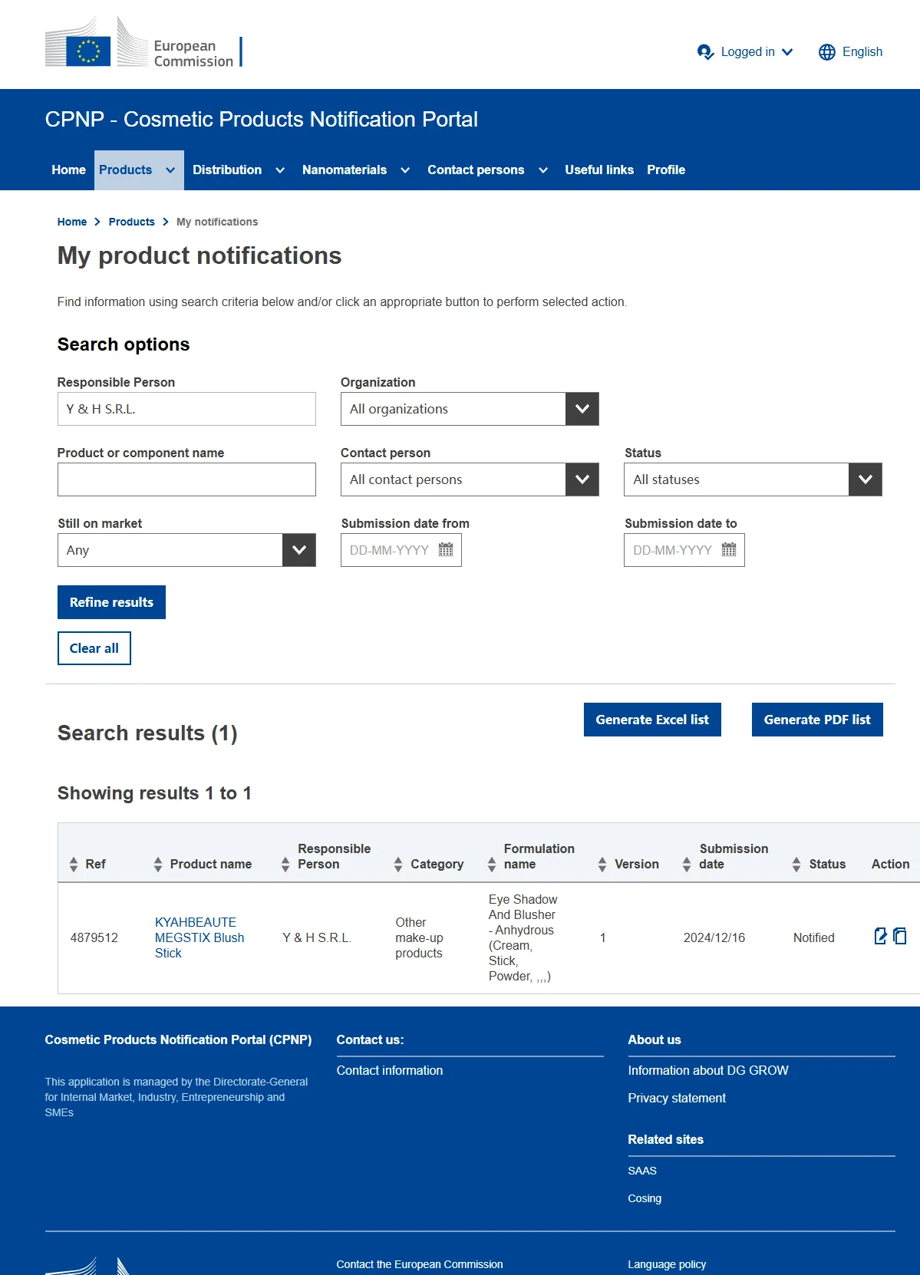Sort results by Ref column arrows

[x=74, y=865]
